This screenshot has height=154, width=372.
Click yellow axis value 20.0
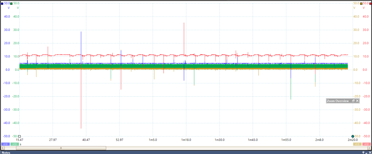point(356,43)
